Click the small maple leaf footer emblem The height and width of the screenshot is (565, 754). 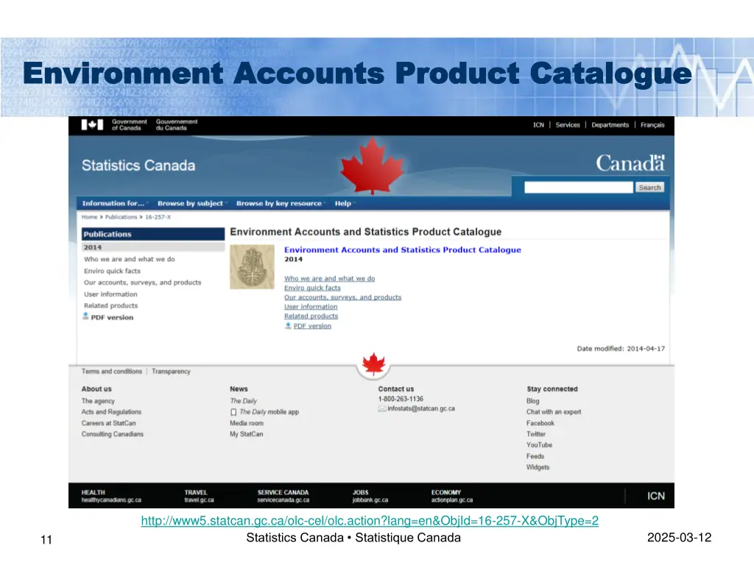point(373,364)
